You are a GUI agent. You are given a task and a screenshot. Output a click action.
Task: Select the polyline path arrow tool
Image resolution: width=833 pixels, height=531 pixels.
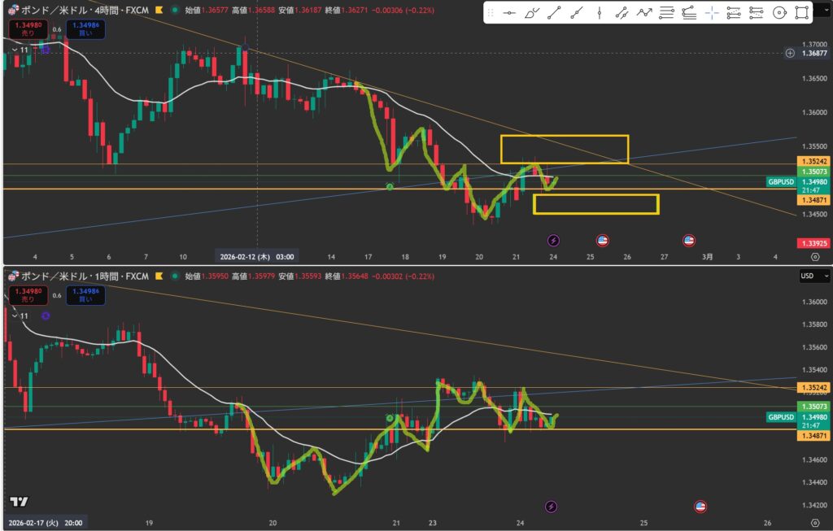coord(644,13)
